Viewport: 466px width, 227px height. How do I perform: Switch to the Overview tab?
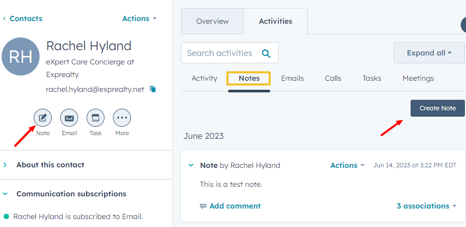coord(212,22)
